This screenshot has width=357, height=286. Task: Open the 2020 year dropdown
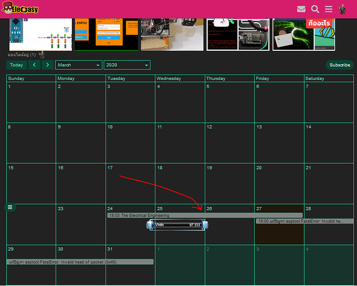pos(127,65)
